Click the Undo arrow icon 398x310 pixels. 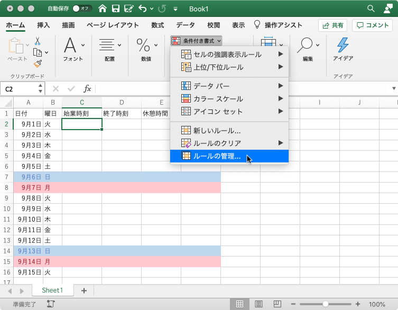tap(142, 8)
